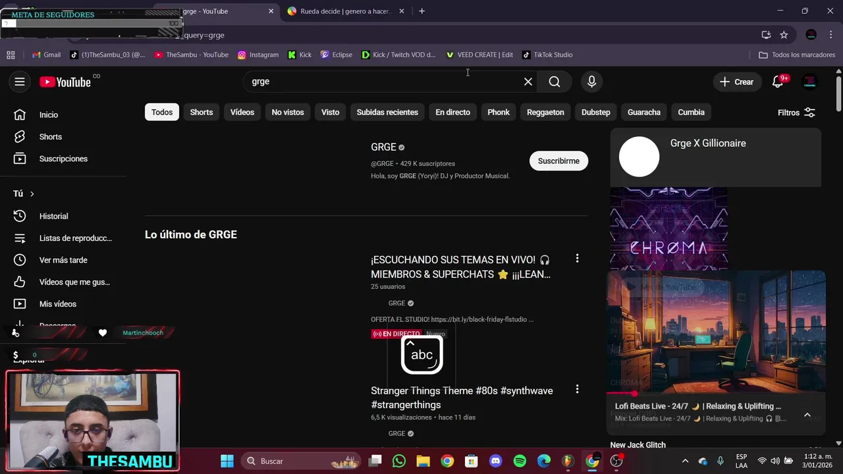
Task: Open Historial in the sidebar
Action: pyautogui.click(x=53, y=216)
